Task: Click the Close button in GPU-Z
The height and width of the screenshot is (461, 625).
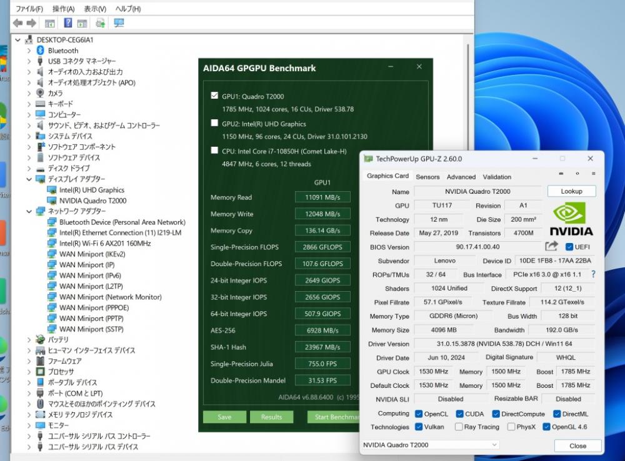Action: (577, 445)
